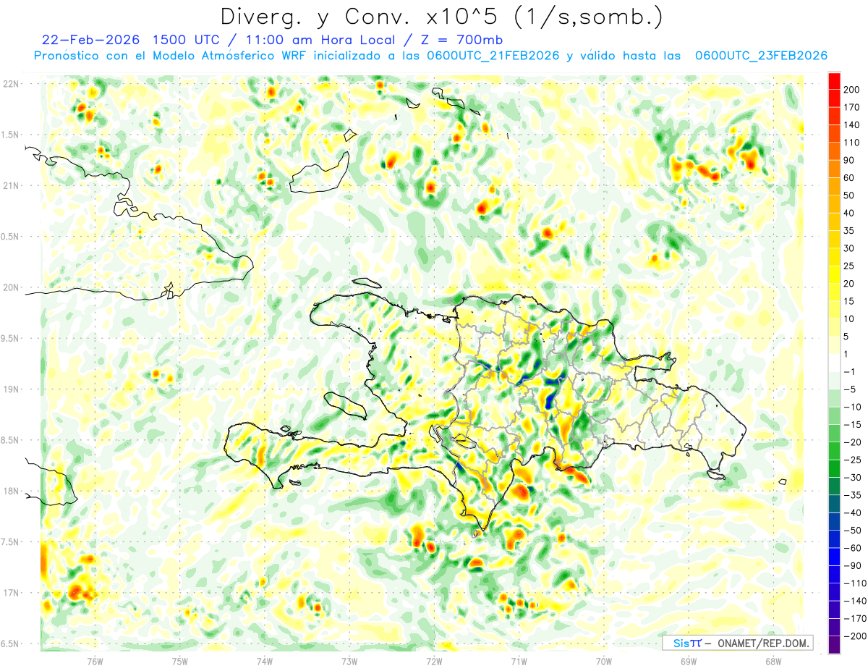Screen dimensions: 868x671
Task: Click the 22N latitude axis label
Action: (x=11, y=83)
